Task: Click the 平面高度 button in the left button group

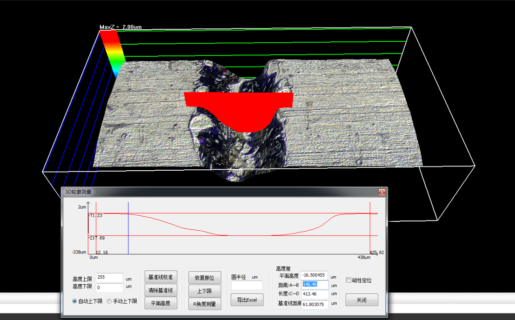Action: [161, 303]
